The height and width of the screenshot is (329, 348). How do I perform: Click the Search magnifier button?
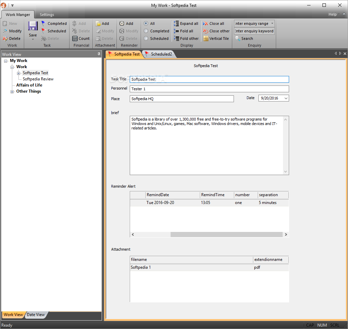(x=244, y=38)
